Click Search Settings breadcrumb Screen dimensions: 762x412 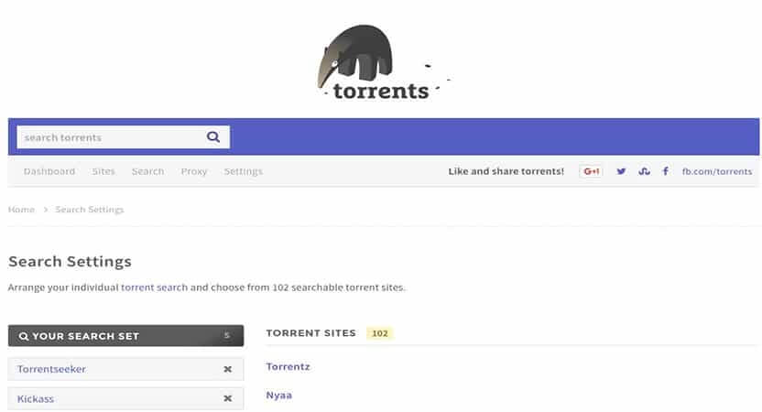(90, 210)
